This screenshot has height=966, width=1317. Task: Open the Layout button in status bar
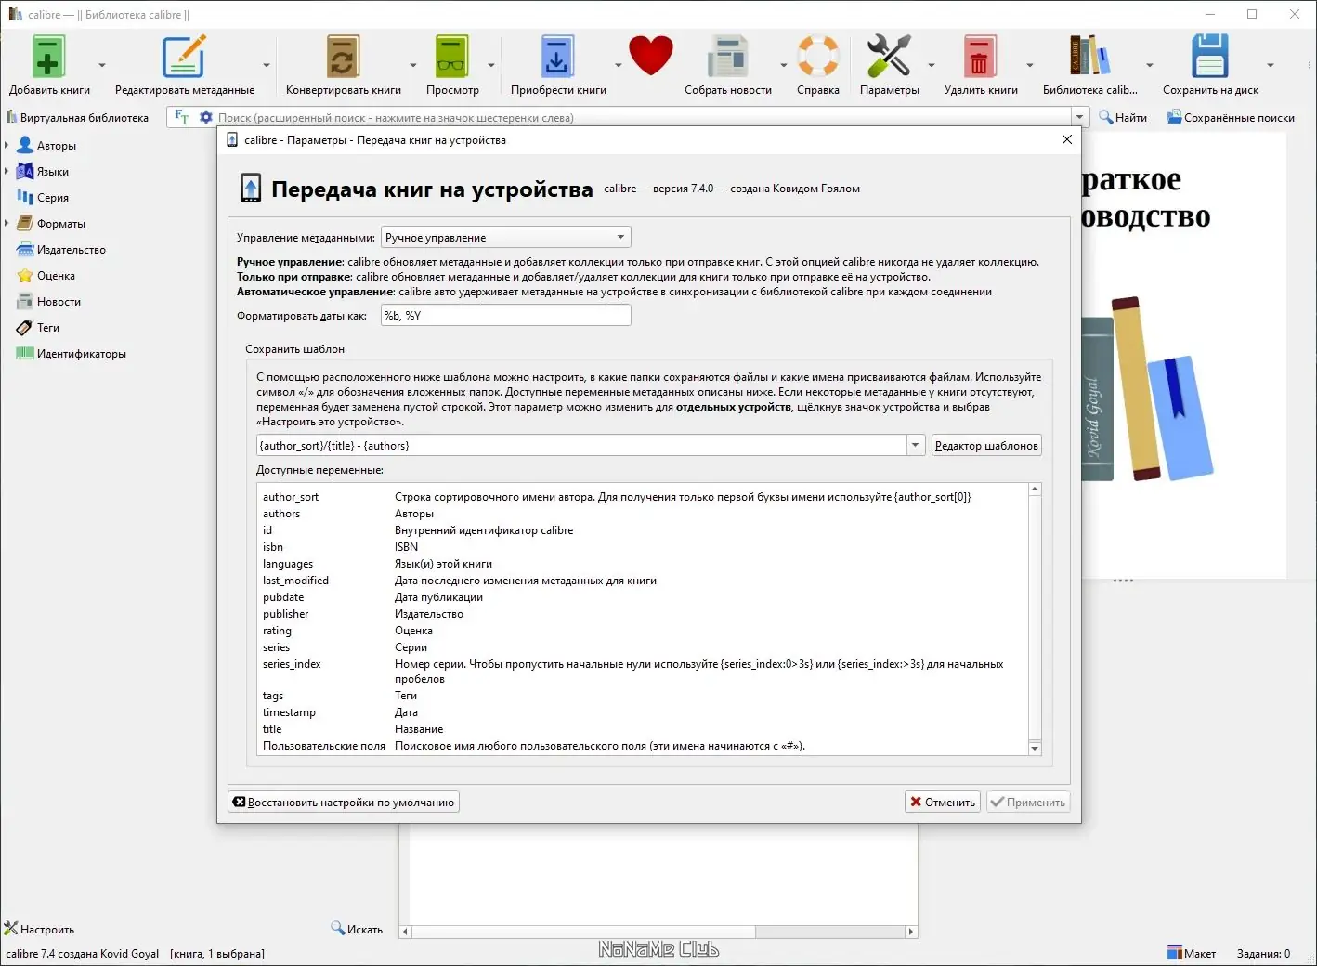1192,953
